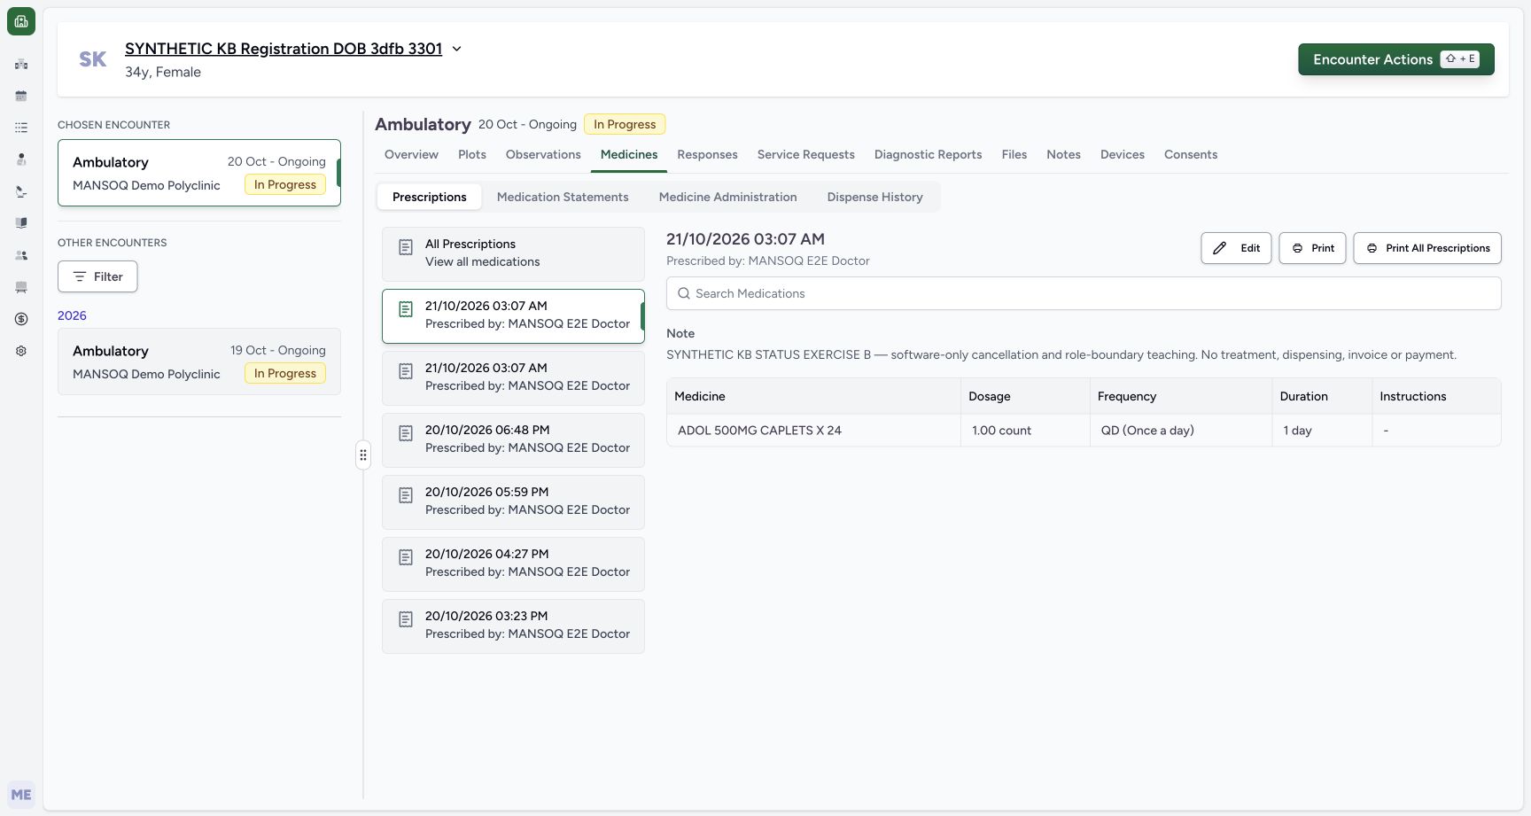Click the panel resize grip handle
1531x816 pixels.
pos(363,455)
